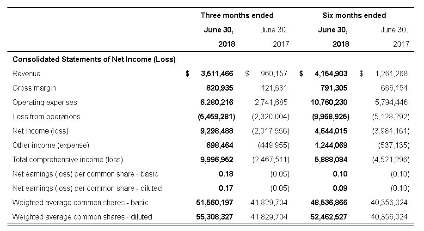424x231 pixels.
Task: Click the loss value (5,459,281)
Action: 216,116
